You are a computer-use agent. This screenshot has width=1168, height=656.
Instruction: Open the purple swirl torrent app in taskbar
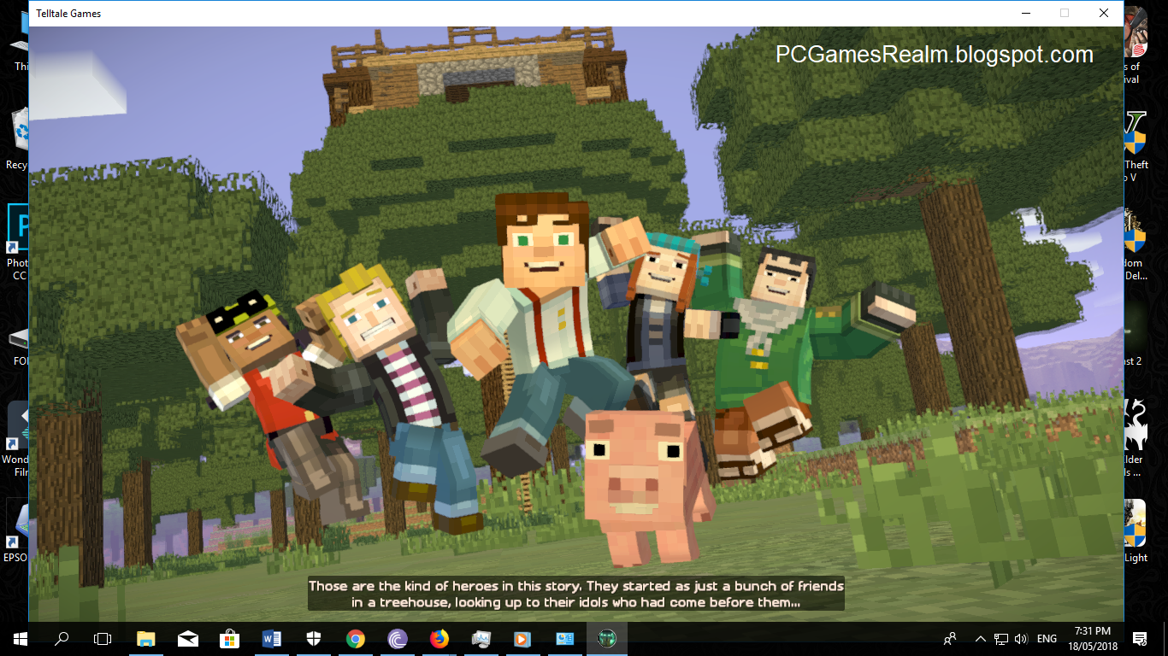click(398, 638)
